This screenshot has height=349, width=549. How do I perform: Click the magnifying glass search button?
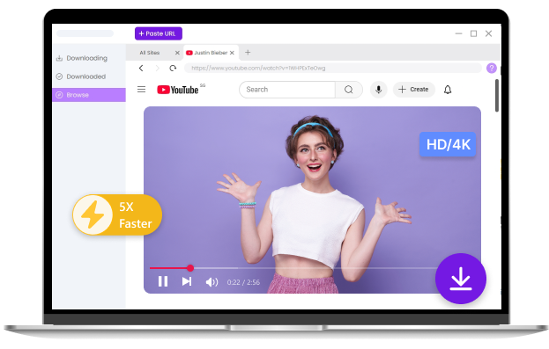click(349, 90)
